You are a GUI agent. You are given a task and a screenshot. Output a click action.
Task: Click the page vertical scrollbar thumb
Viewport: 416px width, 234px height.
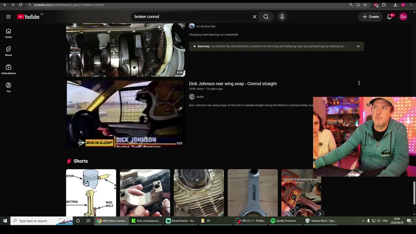pos(414,193)
